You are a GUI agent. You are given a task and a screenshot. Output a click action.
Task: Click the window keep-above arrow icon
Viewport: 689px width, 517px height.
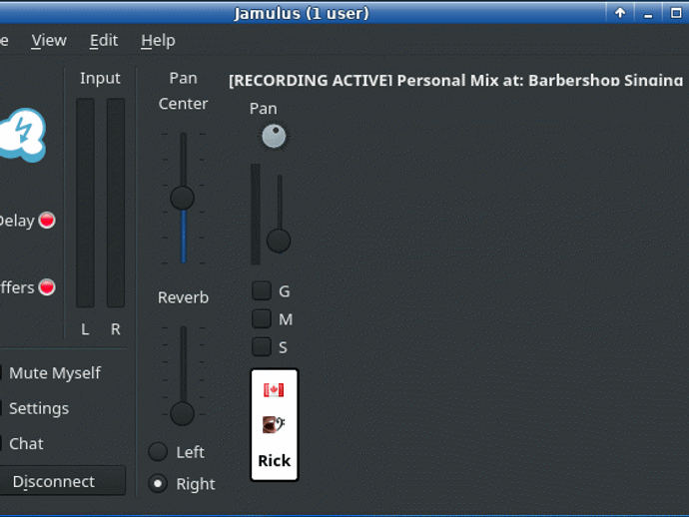[620, 13]
